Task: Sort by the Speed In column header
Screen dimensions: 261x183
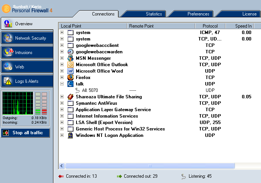Action: [x=240, y=26]
